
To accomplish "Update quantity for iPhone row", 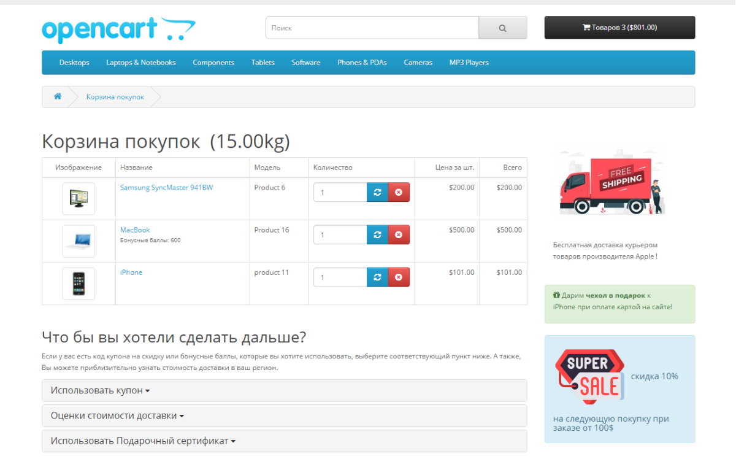I will click(377, 277).
